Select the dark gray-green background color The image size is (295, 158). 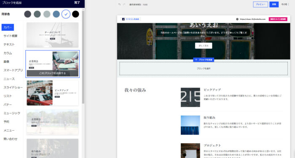[x=37, y=14]
